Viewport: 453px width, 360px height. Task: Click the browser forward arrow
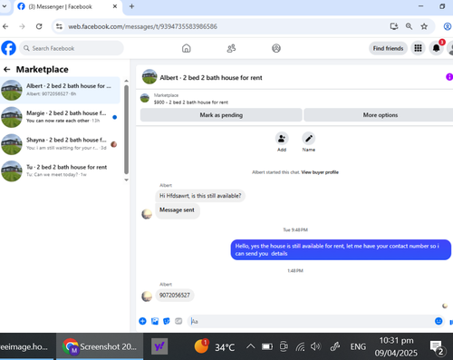click(x=22, y=26)
